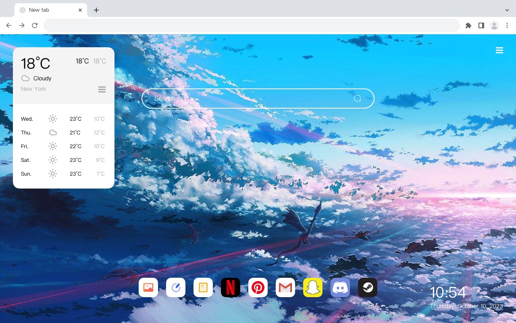Image resolution: width=516 pixels, height=323 pixels.
Task: Click Sunday's 7°C low temperature
Action: [x=100, y=174]
